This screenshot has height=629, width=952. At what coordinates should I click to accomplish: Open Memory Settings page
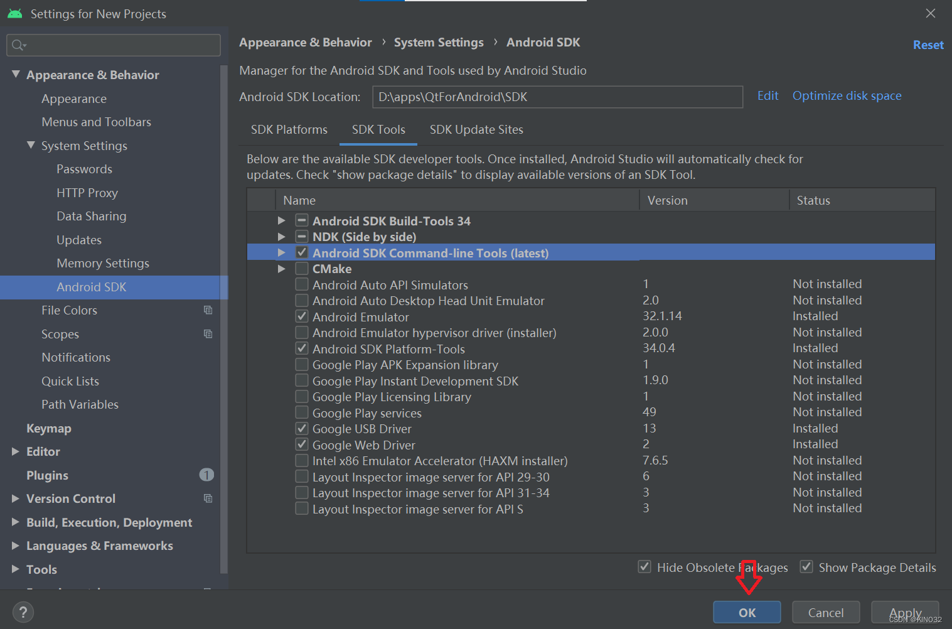[x=103, y=263]
